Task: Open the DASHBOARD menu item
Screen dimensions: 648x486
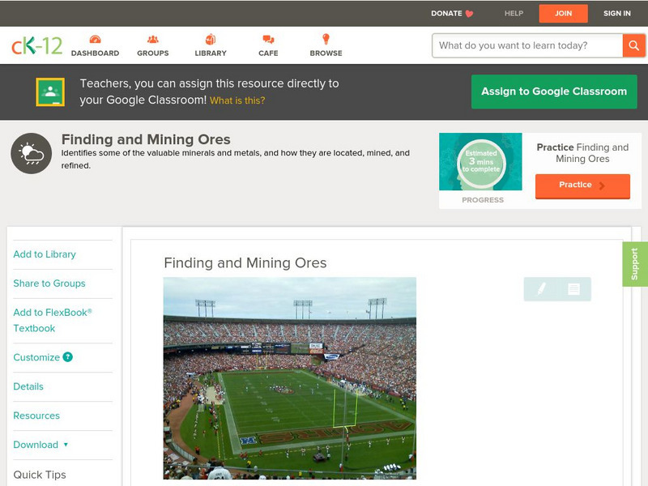Action: point(95,53)
